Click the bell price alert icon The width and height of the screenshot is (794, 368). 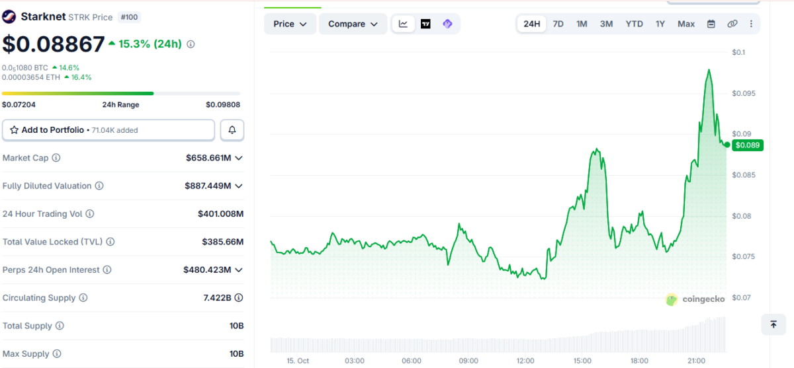[232, 130]
